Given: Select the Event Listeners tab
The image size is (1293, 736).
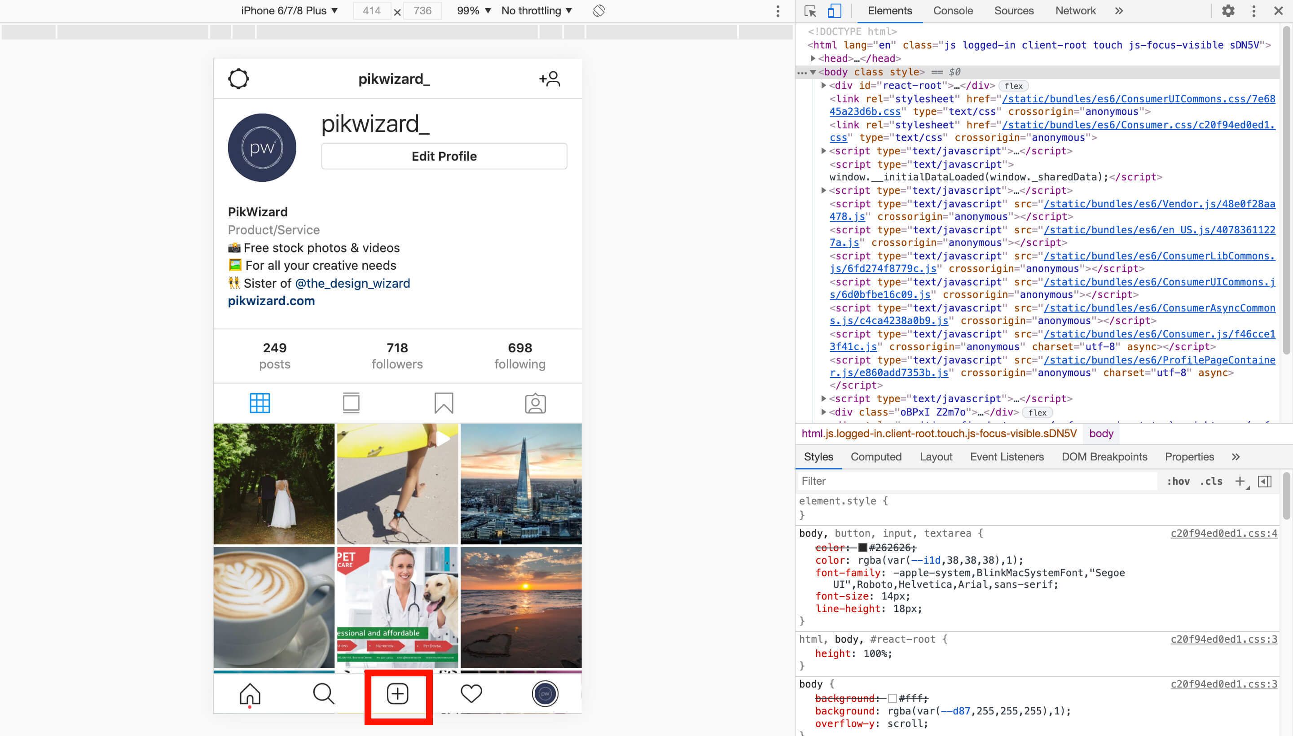Looking at the screenshot, I should (1006, 457).
